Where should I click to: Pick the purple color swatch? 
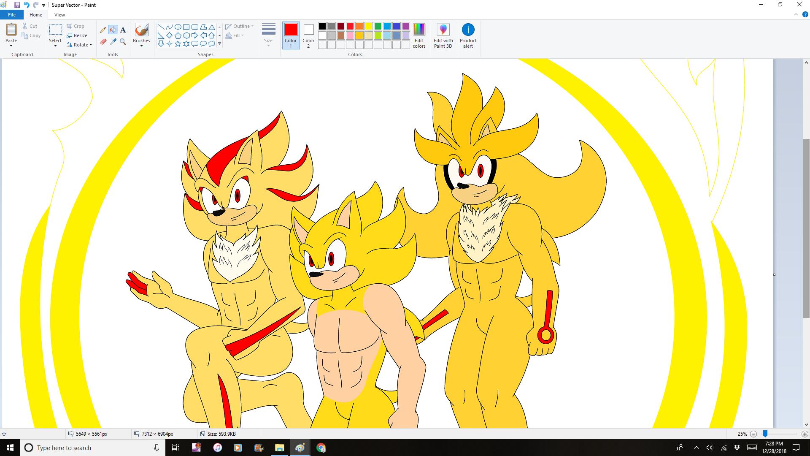406,26
